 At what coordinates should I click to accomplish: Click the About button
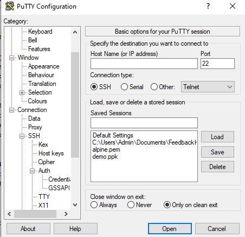28,229
